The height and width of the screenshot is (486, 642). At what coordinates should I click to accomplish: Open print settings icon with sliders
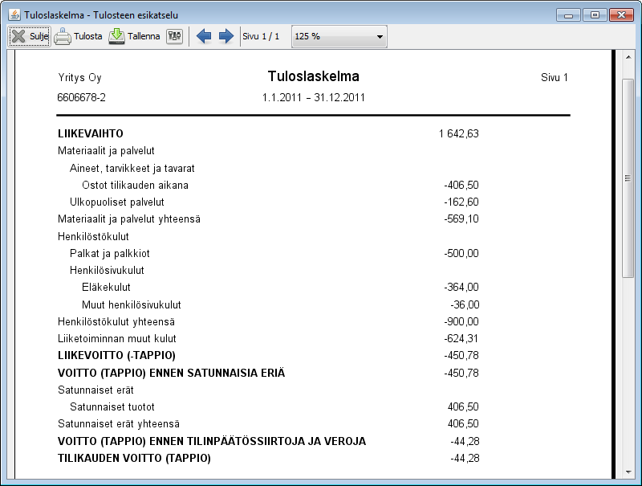tap(174, 36)
